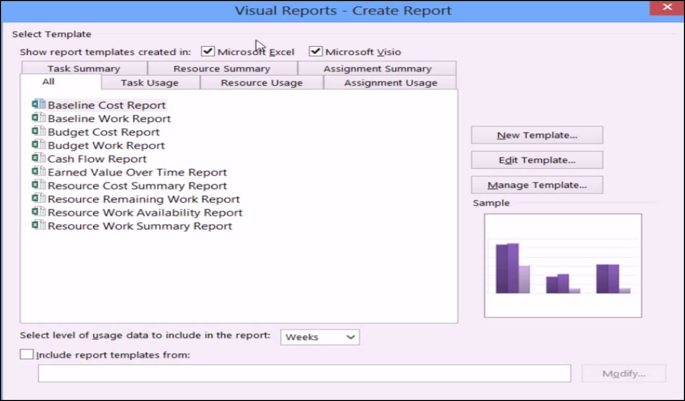Open the Weeks usage data dropdown
Image resolution: width=685 pixels, height=401 pixels.
[320, 337]
